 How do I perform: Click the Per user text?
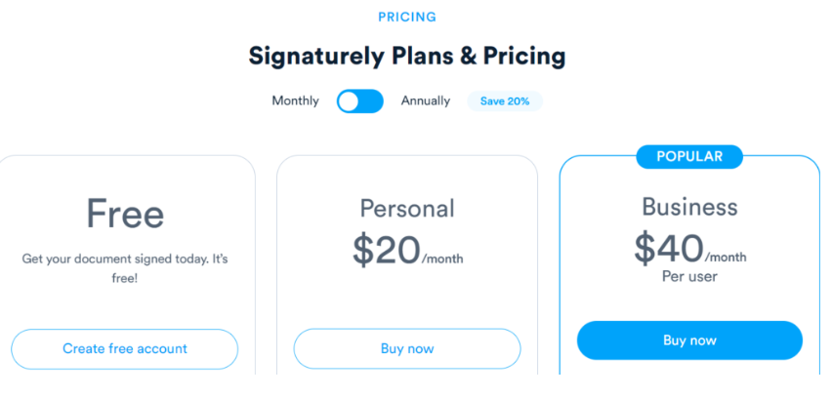(x=689, y=276)
